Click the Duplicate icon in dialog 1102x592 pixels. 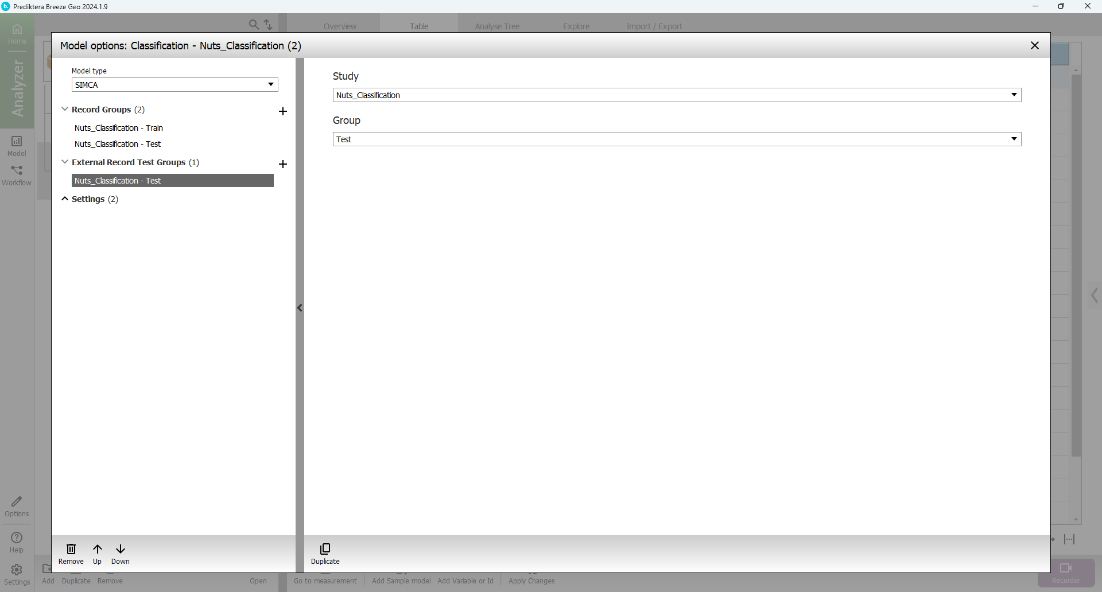coord(325,550)
